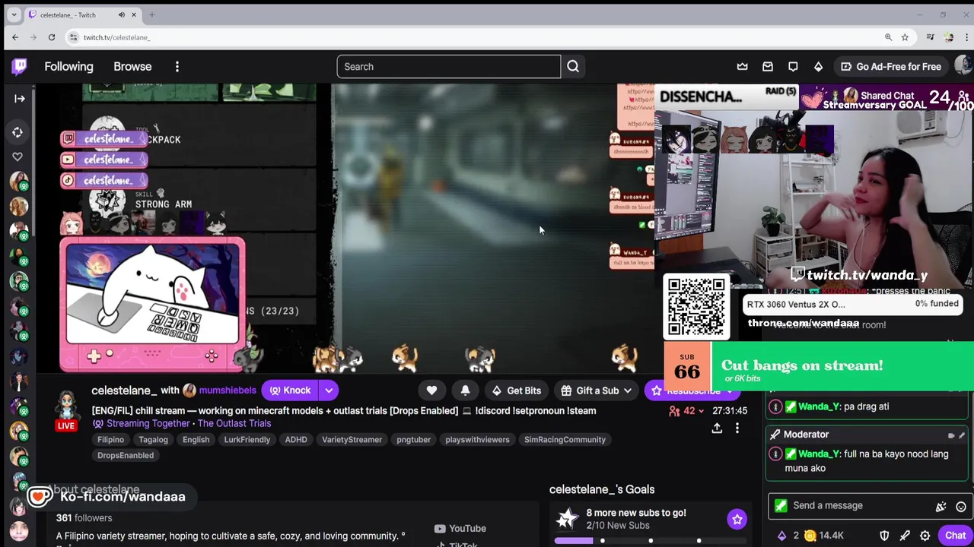Open chat settings gear icon

click(x=925, y=536)
